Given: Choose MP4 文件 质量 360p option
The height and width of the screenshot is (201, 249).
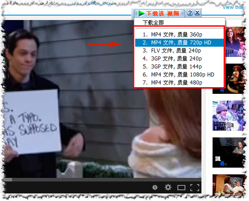Looking at the screenshot, I should click(x=179, y=34).
